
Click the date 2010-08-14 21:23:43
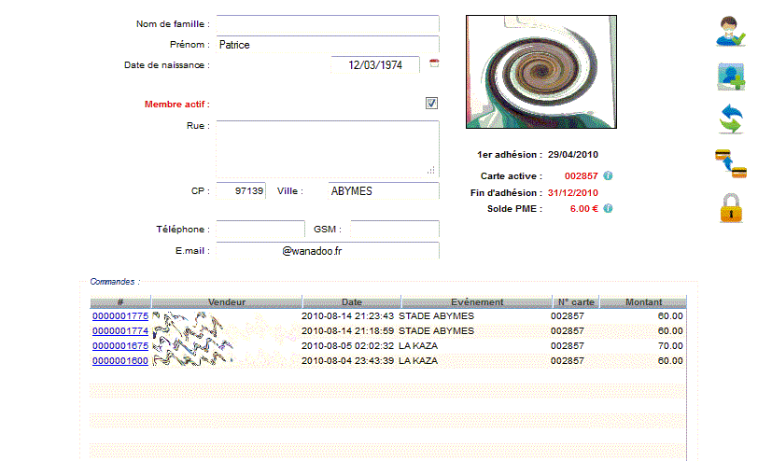(347, 315)
